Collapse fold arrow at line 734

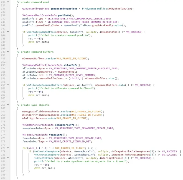pos(8,2)
